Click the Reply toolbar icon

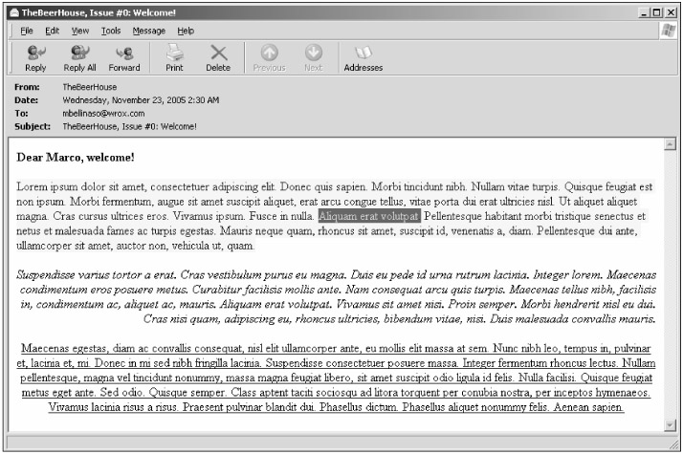pyautogui.click(x=35, y=57)
